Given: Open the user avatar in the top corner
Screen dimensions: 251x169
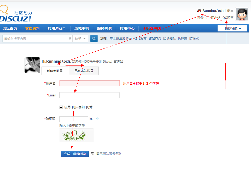Looking at the screenshot, I should click(x=242, y=14).
